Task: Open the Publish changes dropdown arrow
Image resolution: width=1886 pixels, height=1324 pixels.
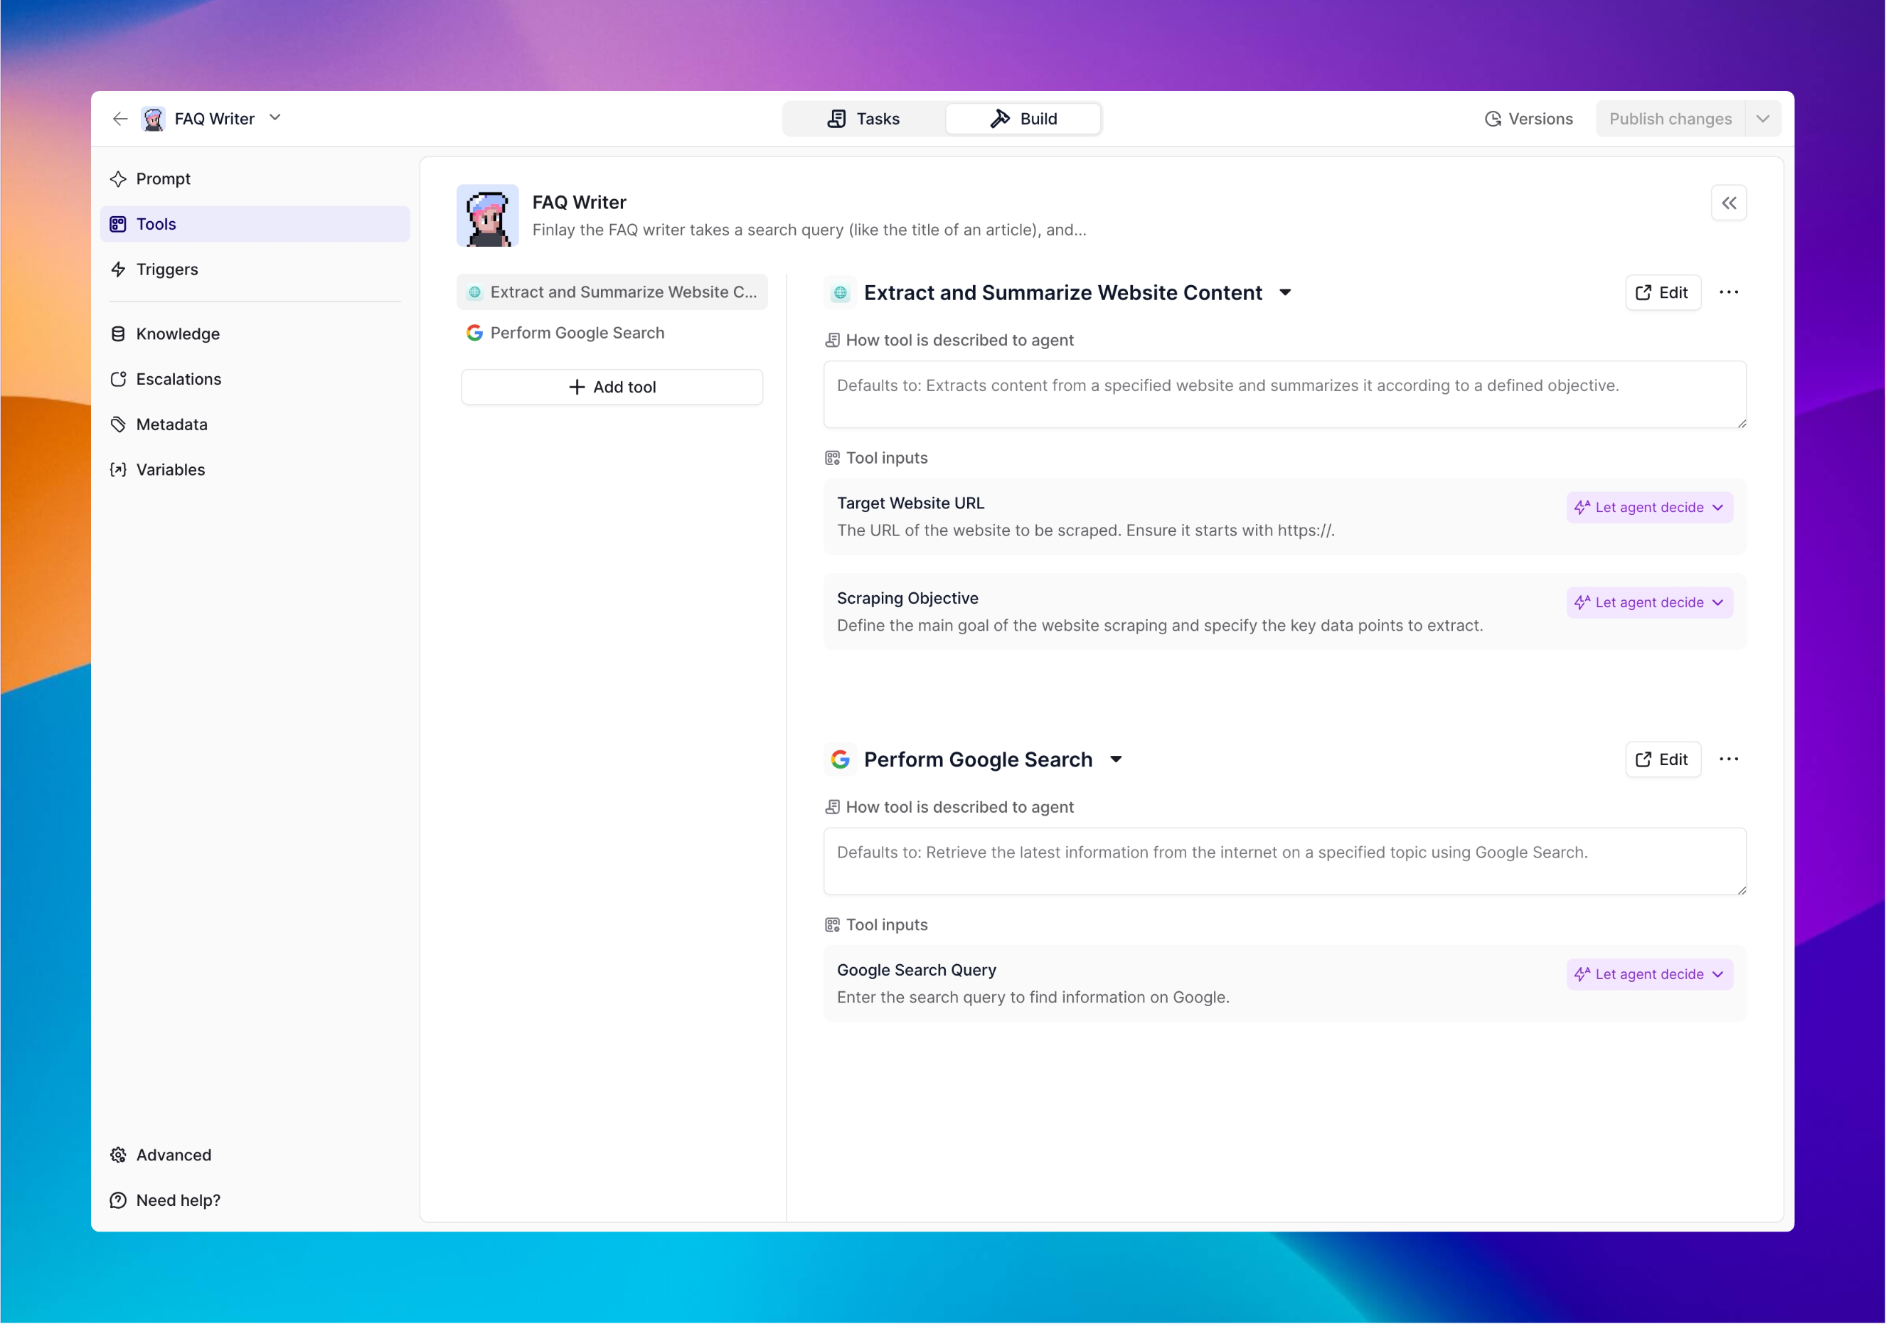Action: (1763, 119)
